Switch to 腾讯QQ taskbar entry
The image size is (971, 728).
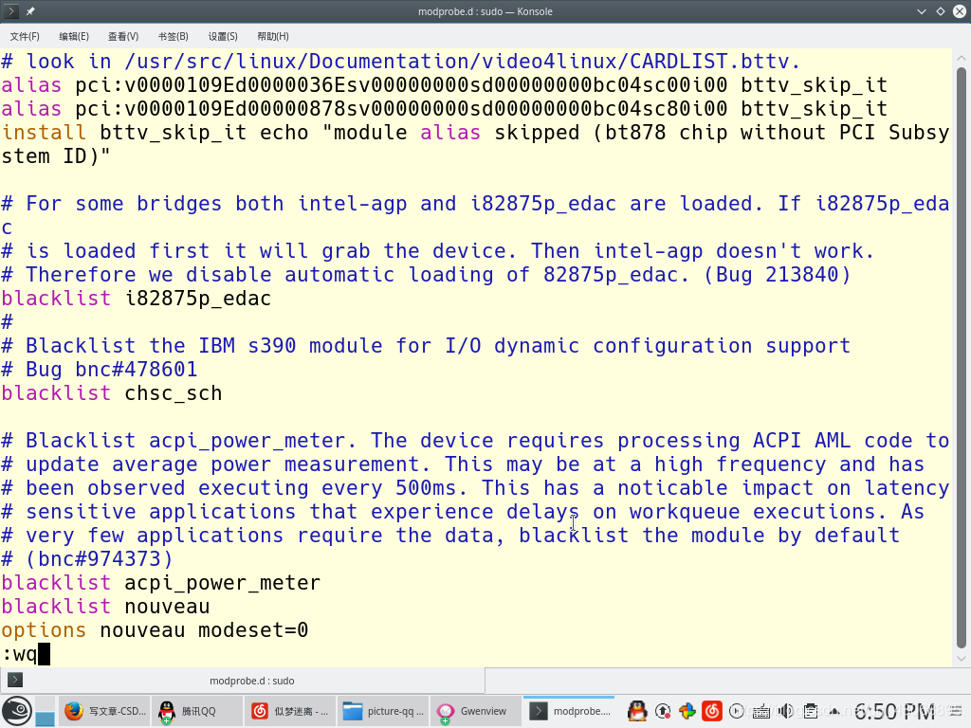click(198, 711)
